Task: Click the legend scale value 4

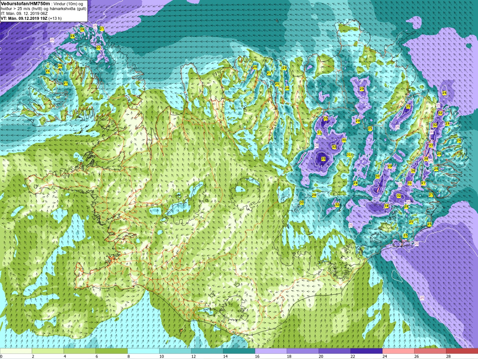Action: (x=65, y=356)
